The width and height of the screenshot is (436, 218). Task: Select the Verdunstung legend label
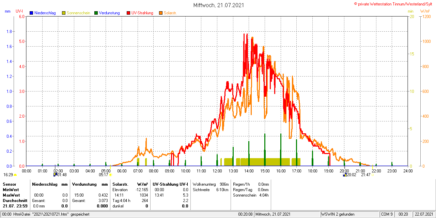click(109, 13)
